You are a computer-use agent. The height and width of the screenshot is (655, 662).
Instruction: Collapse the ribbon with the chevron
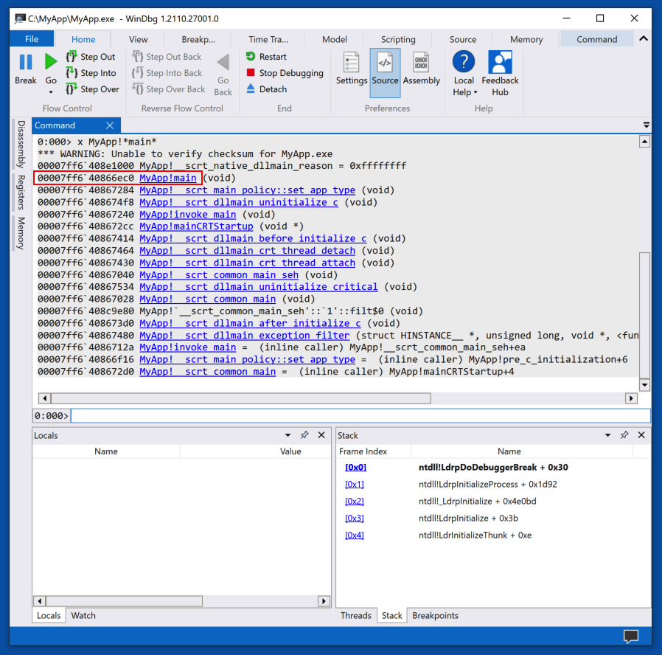pyautogui.click(x=644, y=39)
